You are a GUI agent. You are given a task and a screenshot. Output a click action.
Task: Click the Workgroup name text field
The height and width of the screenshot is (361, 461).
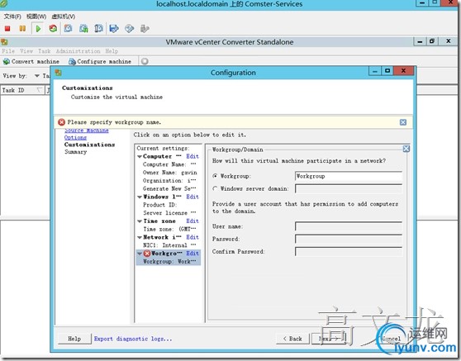(x=349, y=176)
